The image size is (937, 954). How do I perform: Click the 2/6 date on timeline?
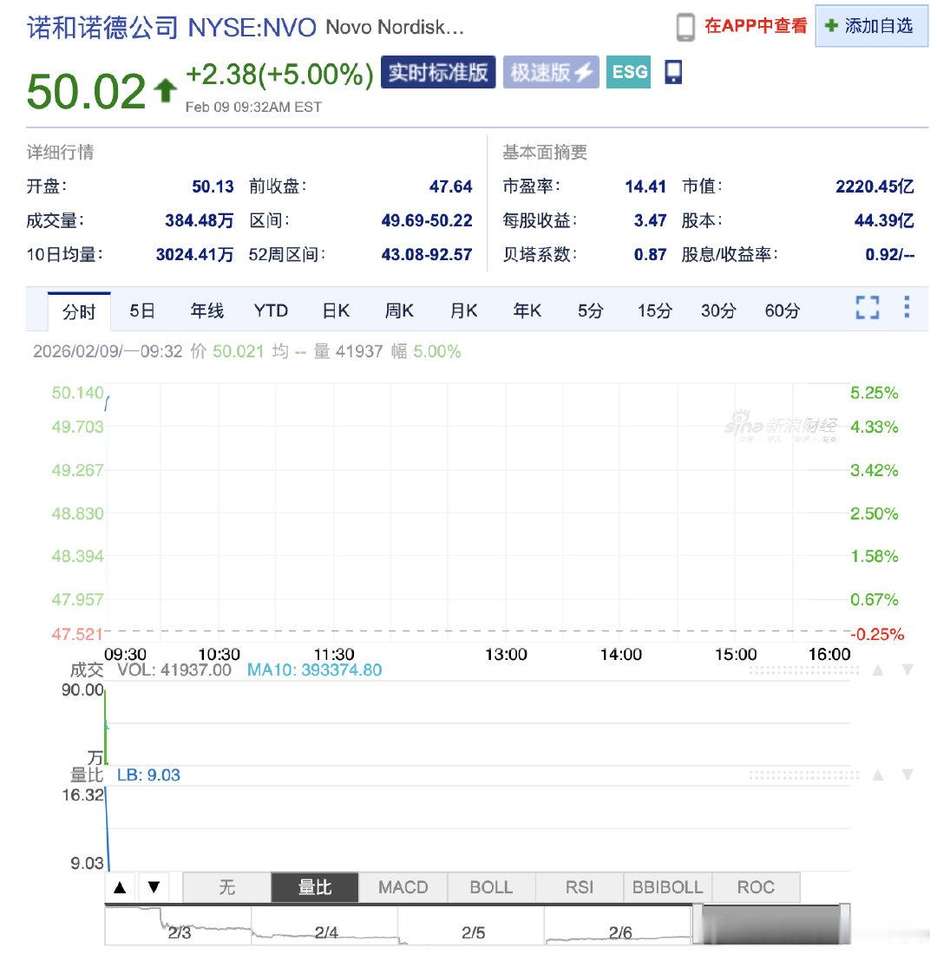point(619,932)
